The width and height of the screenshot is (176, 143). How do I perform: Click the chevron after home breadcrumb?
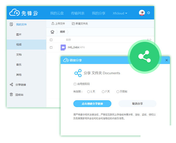[57, 32]
